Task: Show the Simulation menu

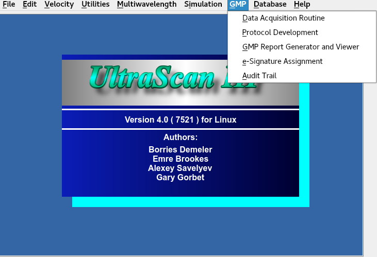Action: [x=203, y=5]
